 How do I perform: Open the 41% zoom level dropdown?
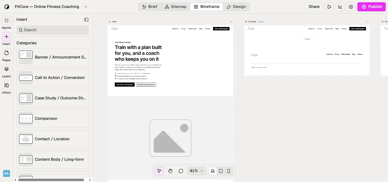point(197,171)
